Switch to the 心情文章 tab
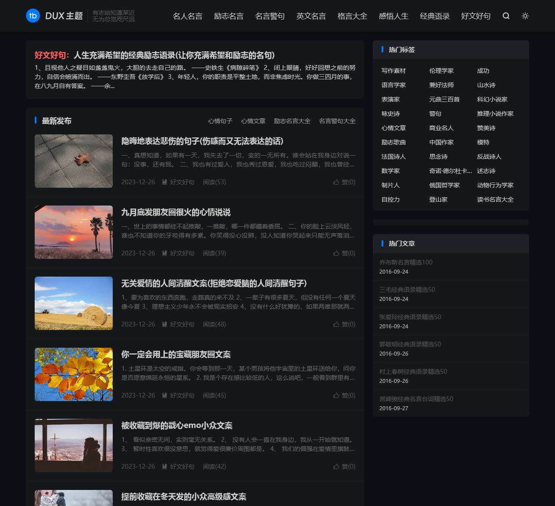Image resolution: width=555 pixels, height=506 pixels. (253, 121)
